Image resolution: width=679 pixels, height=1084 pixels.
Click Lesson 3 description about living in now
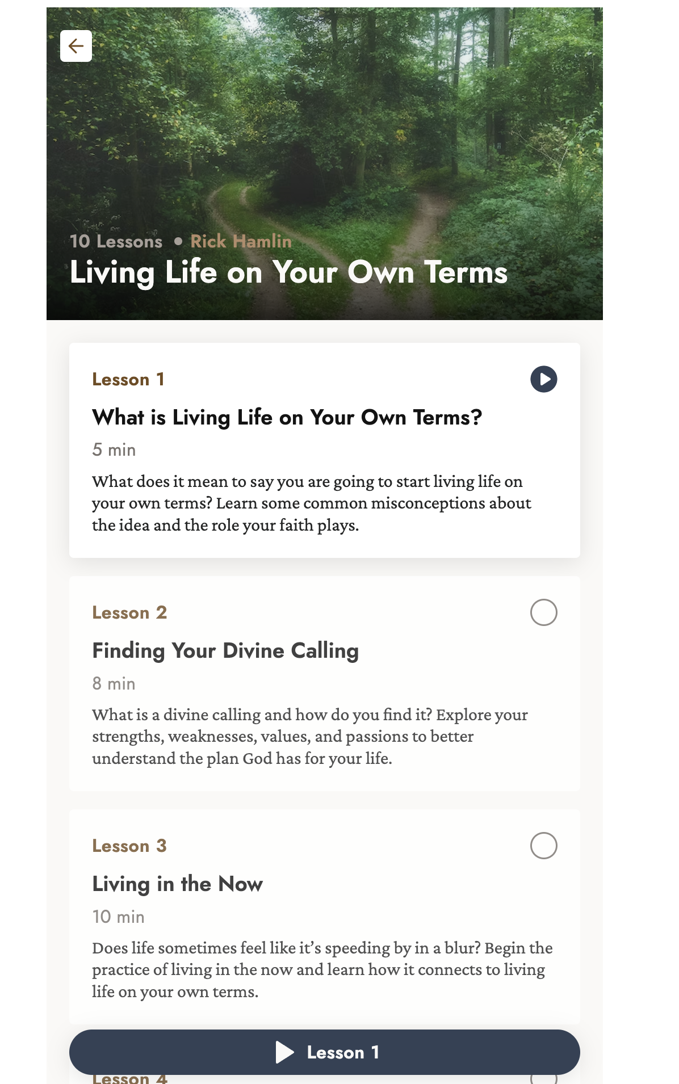(322, 970)
